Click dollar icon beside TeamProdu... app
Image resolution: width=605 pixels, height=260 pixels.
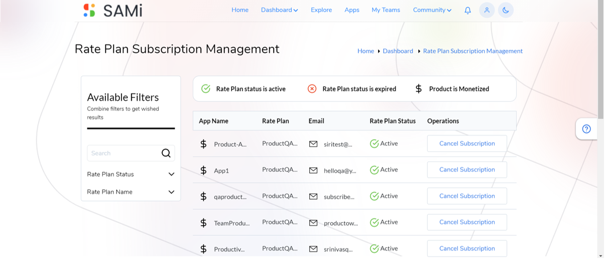point(203,222)
